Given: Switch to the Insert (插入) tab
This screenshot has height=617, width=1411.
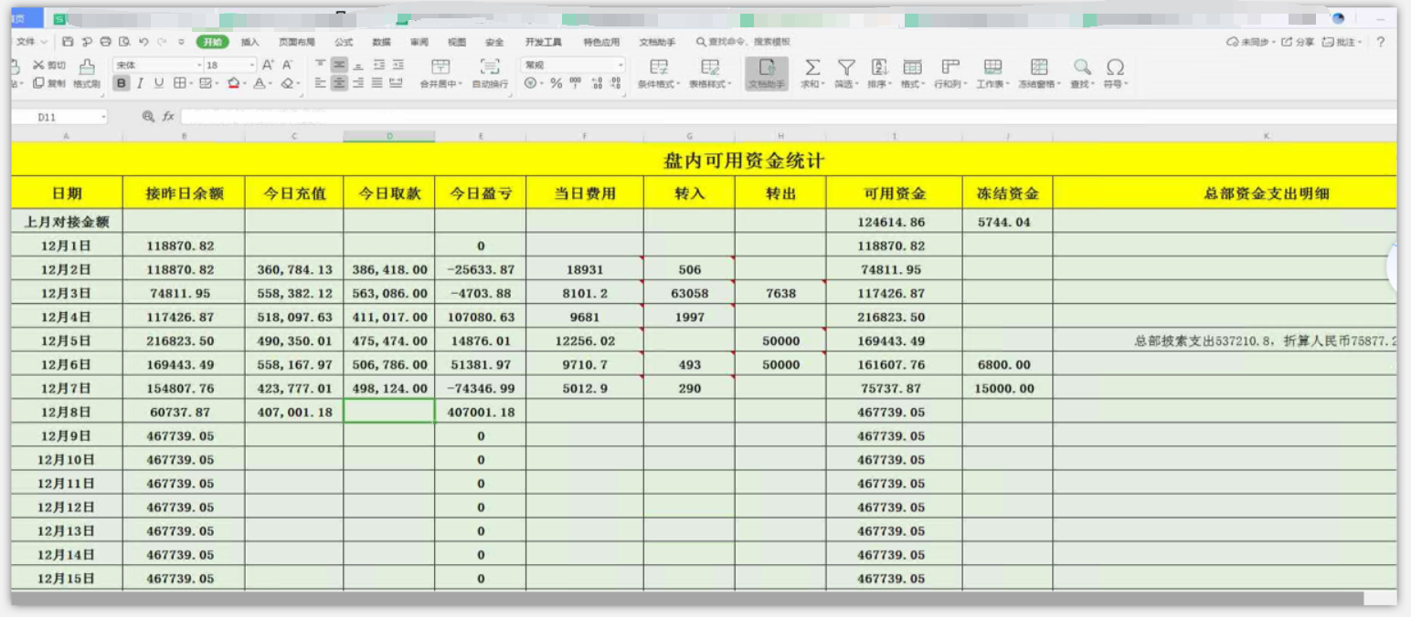Looking at the screenshot, I should click(250, 42).
